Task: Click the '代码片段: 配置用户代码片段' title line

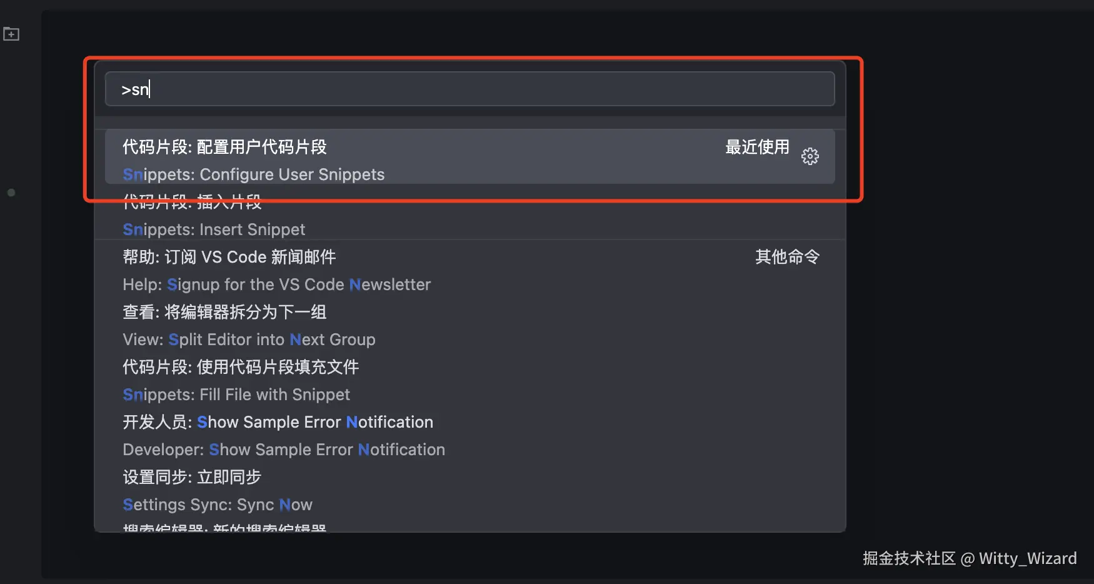Action: 224,147
